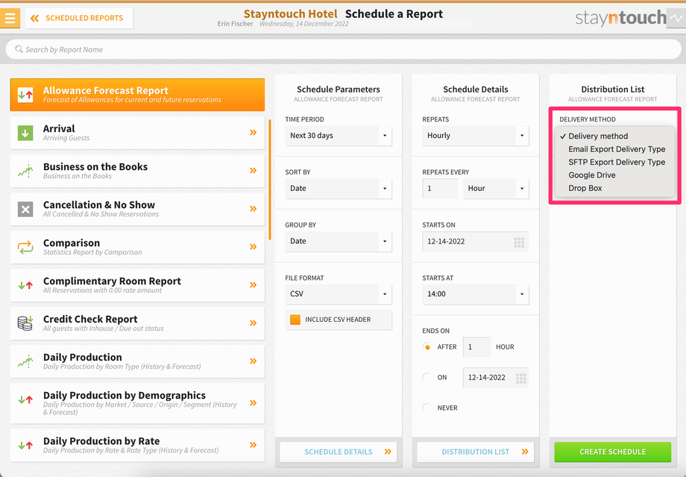The image size is (686, 477).
Task: Click the Daily Production chart icon
Action: click(25, 361)
